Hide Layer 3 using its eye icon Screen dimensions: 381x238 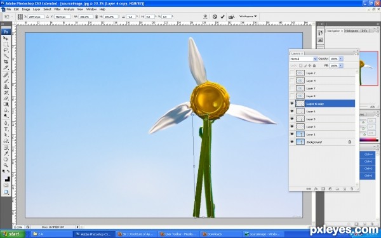click(292, 126)
